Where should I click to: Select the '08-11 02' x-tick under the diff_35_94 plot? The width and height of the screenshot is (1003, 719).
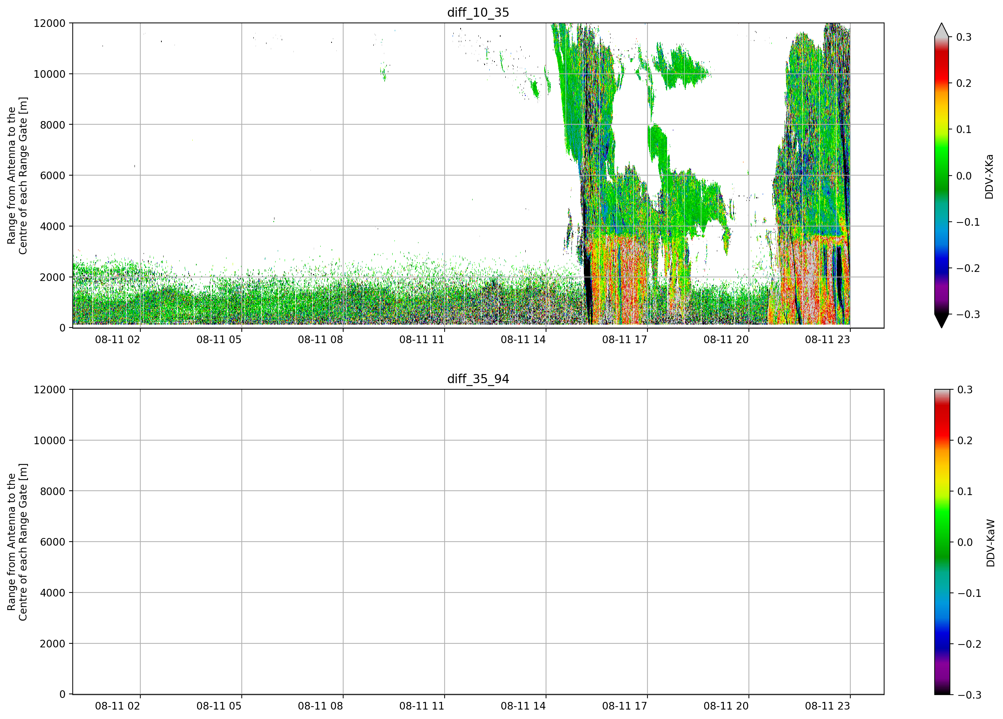point(118,706)
